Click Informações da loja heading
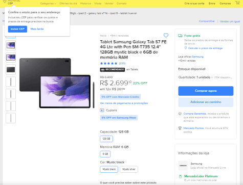 (194, 153)
